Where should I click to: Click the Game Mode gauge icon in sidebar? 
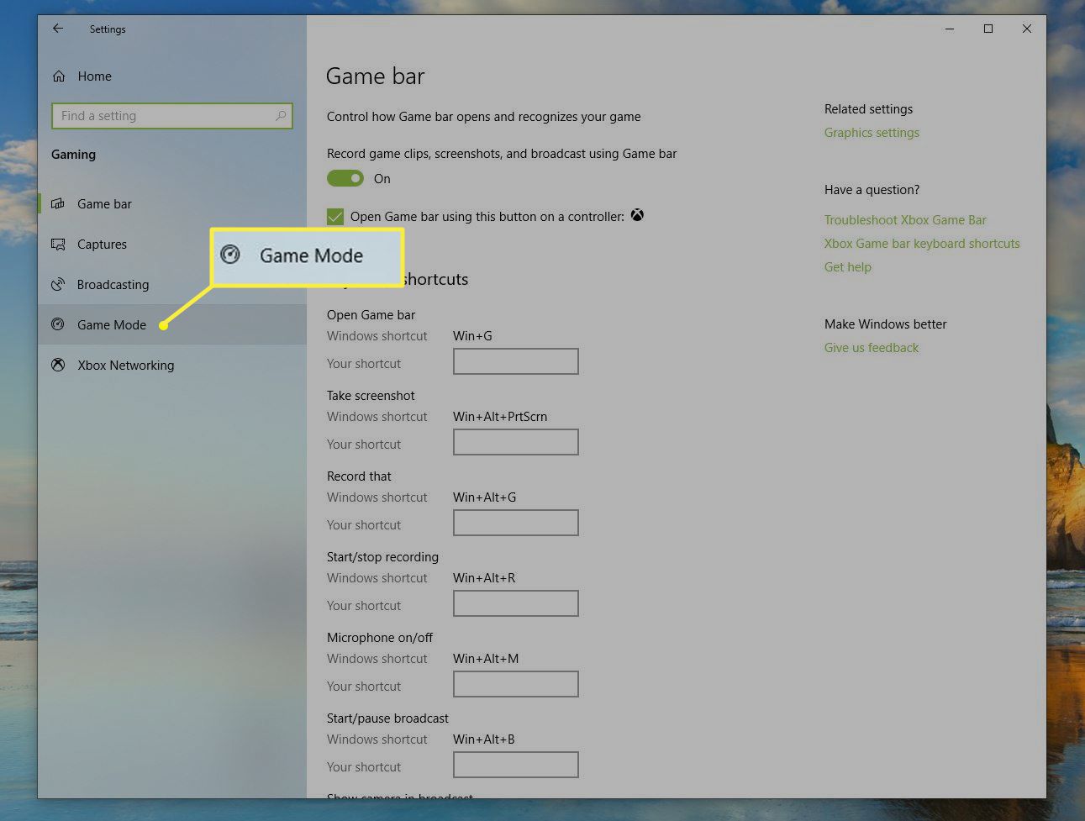click(58, 324)
